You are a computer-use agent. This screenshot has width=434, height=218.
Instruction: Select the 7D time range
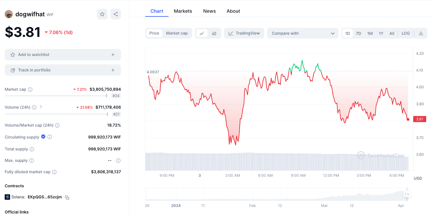coord(359,33)
